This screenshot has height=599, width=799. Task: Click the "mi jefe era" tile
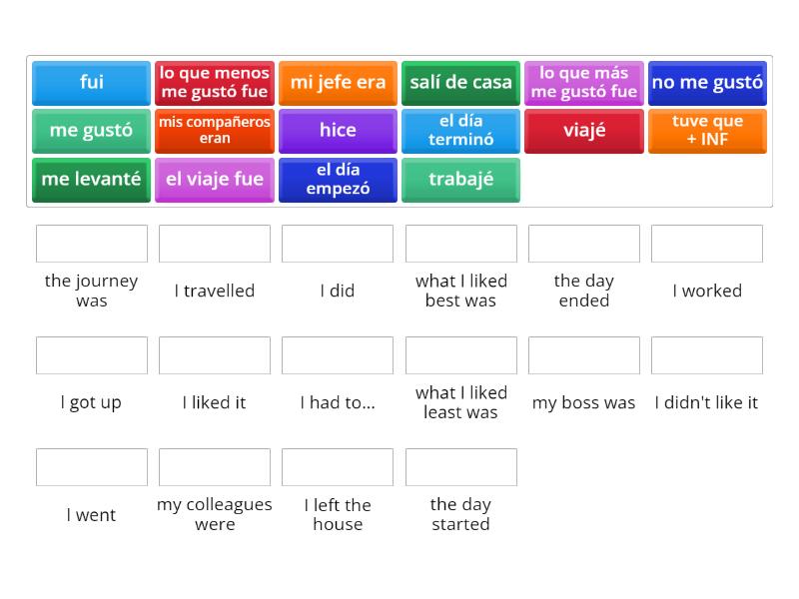(x=337, y=83)
